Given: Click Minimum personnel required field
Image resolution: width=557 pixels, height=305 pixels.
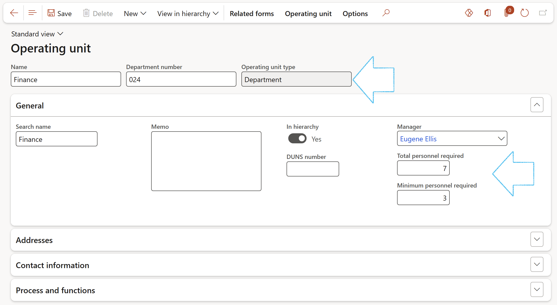Looking at the screenshot, I should point(423,198).
